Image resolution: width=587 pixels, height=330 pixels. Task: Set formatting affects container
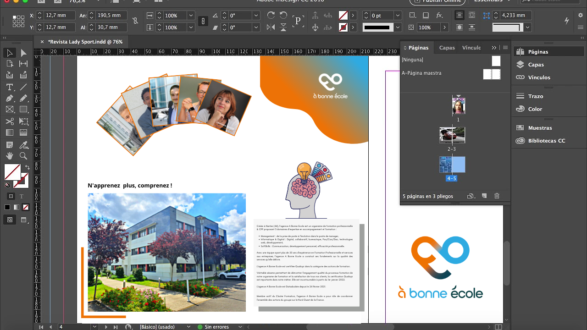pos(11,196)
